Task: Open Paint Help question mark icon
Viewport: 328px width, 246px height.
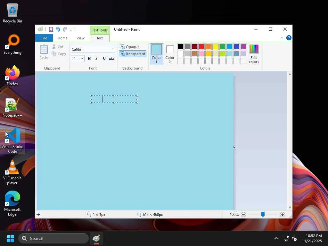Action: point(289,38)
